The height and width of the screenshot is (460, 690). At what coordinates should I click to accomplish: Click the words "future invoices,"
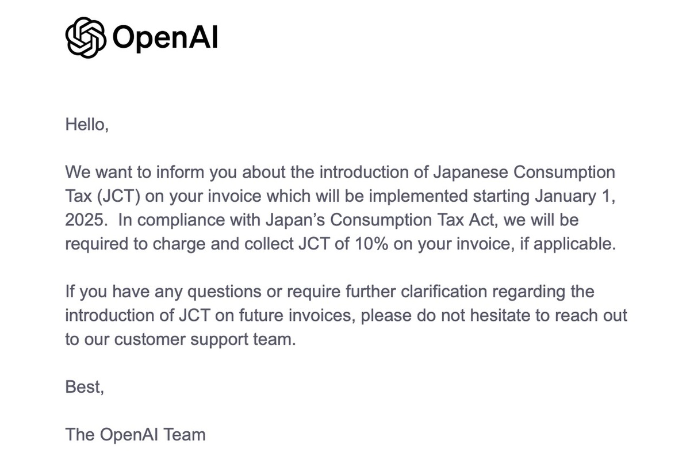point(297,316)
